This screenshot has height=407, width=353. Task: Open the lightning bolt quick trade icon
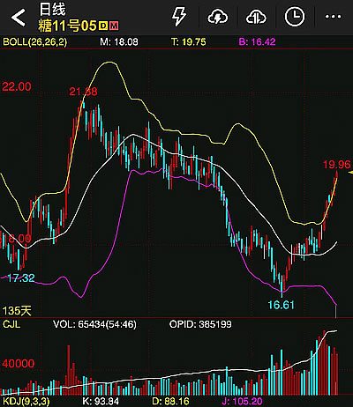coord(178,17)
